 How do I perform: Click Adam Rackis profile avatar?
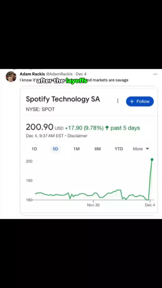pos(11,77)
